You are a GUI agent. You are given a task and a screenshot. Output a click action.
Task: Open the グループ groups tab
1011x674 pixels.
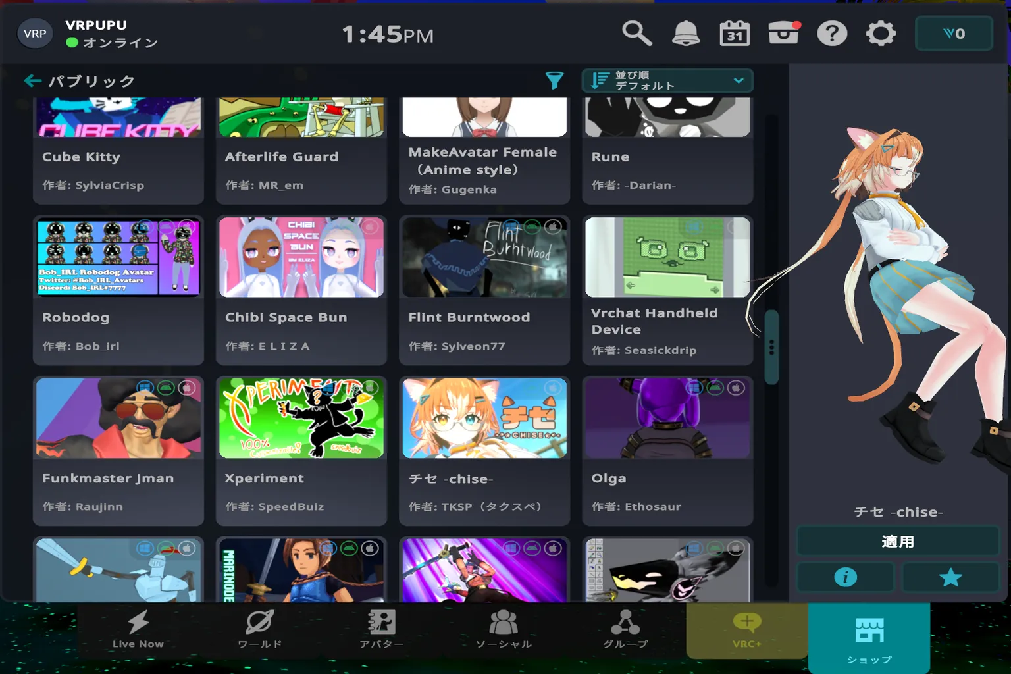click(x=625, y=629)
